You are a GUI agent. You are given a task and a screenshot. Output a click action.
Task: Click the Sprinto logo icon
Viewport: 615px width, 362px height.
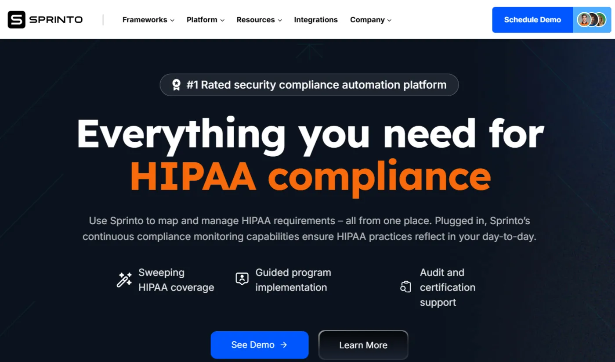(x=17, y=20)
